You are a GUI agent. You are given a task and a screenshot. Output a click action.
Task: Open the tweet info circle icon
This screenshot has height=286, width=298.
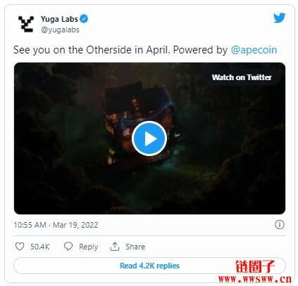[279, 225]
